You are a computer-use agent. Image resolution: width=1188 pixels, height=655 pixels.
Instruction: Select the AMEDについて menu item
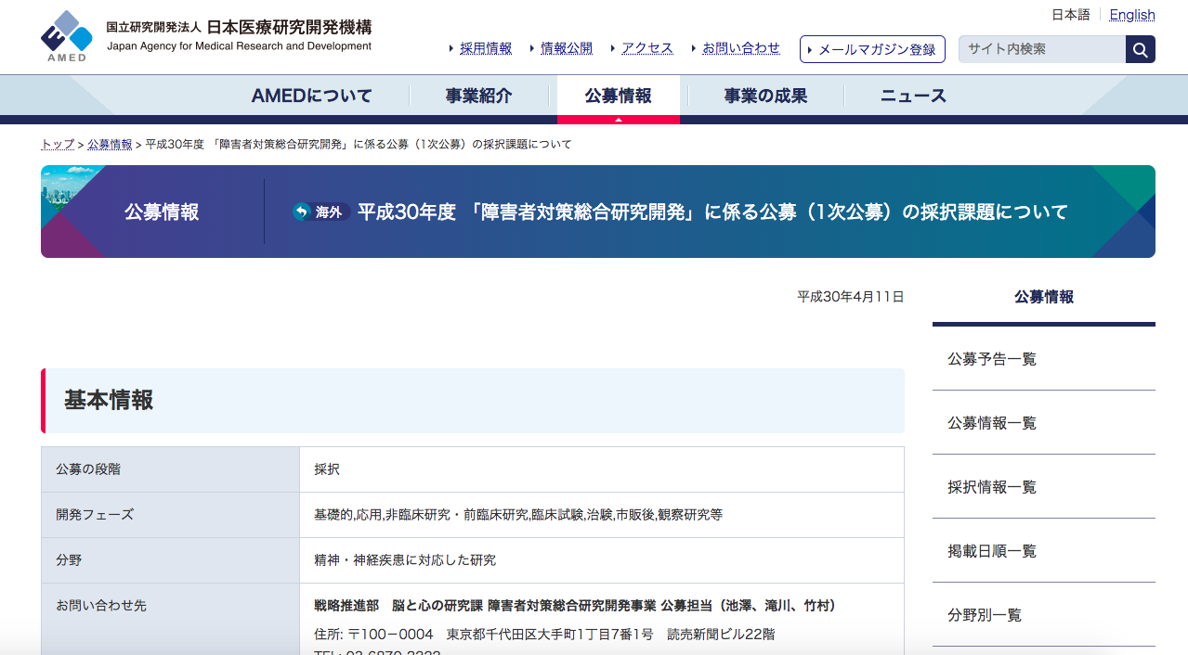pos(313,96)
